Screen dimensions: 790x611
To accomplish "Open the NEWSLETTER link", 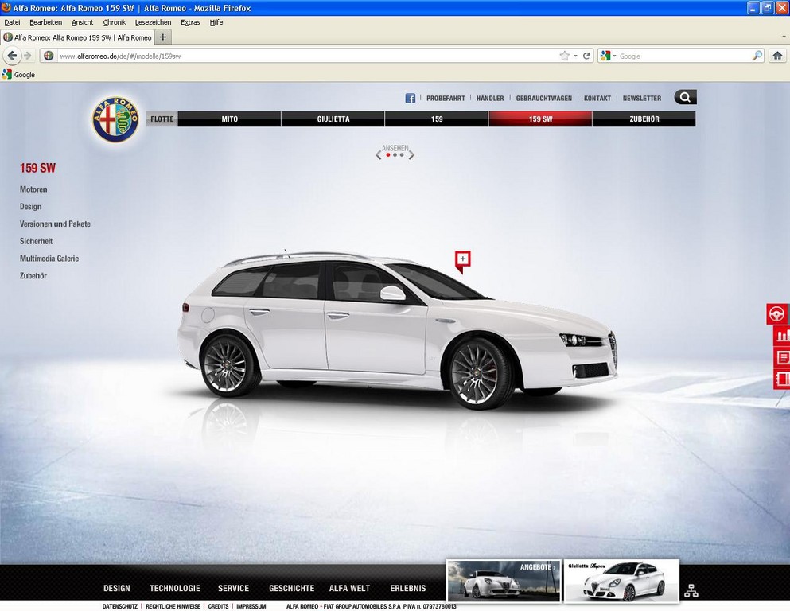I will pos(642,98).
